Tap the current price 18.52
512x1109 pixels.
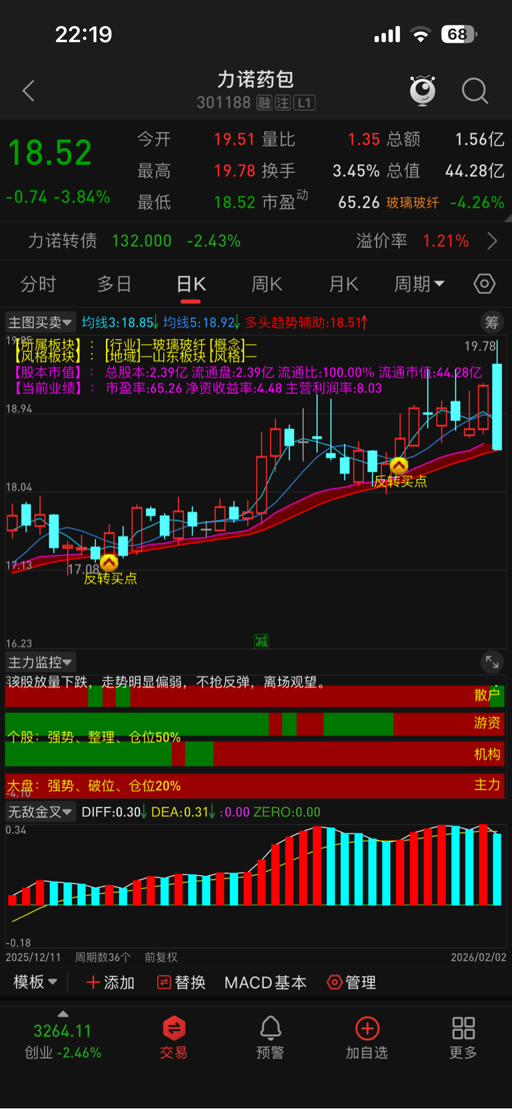50,153
